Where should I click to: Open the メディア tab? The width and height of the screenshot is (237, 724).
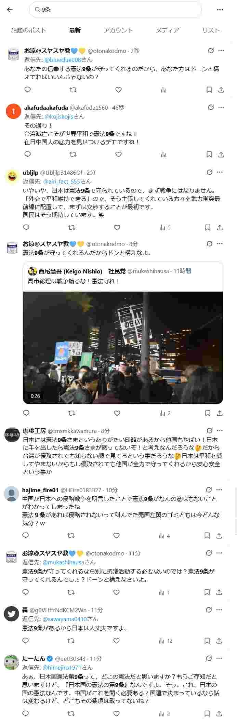[167, 30]
